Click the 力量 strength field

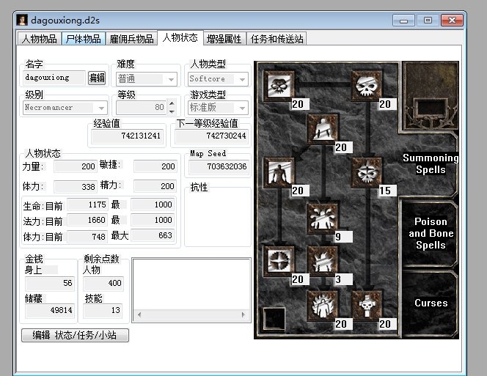pos(75,166)
